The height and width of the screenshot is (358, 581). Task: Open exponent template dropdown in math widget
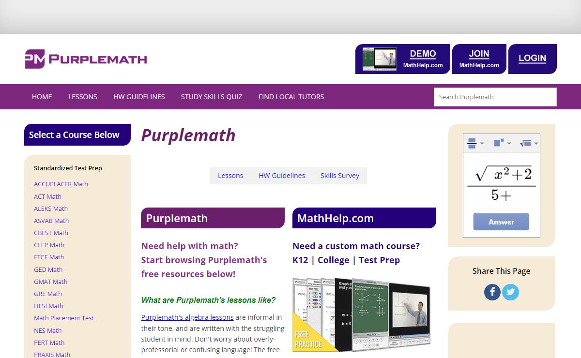[x=502, y=143]
